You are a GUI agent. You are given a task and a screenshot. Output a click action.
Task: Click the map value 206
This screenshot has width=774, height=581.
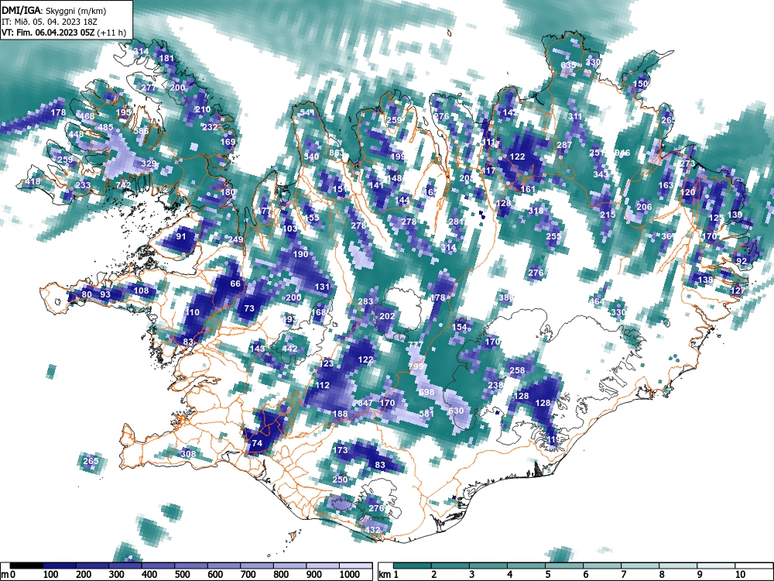click(644, 207)
